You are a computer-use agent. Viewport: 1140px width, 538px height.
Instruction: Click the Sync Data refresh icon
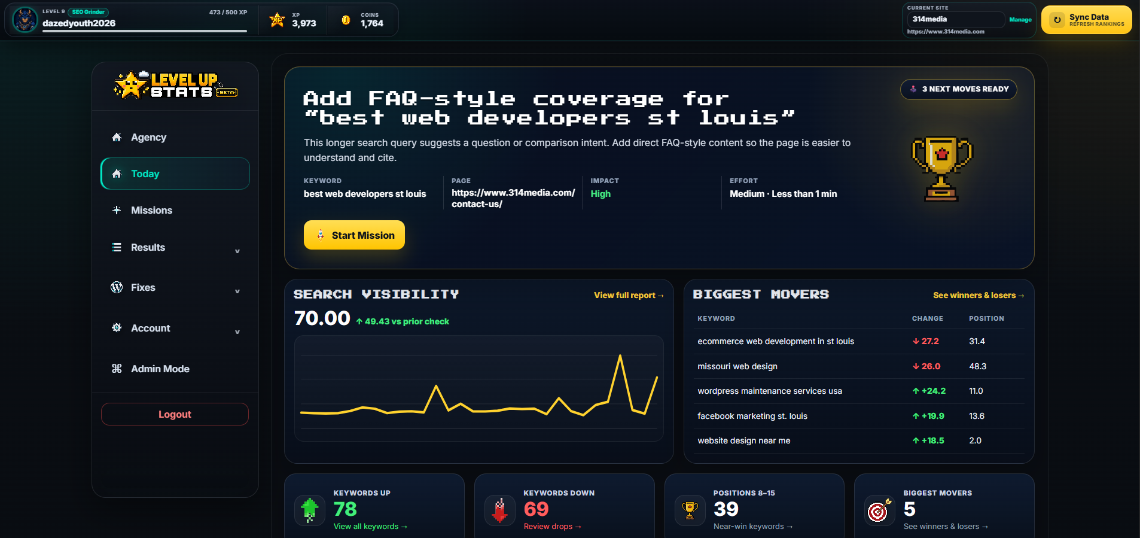pos(1057,20)
